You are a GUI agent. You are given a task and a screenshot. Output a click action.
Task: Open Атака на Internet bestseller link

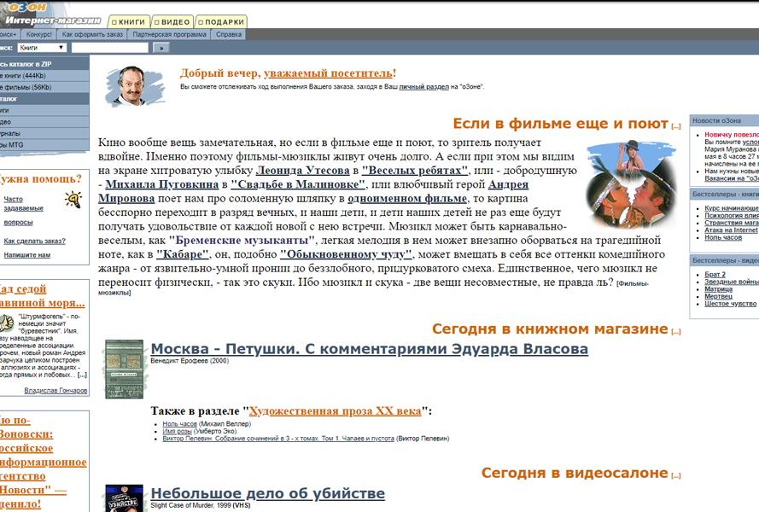pyautogui.click(x=732, y=230)
